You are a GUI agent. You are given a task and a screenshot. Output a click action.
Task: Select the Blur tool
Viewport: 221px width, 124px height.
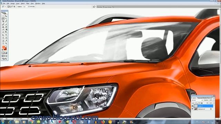(x=3, y=32)
